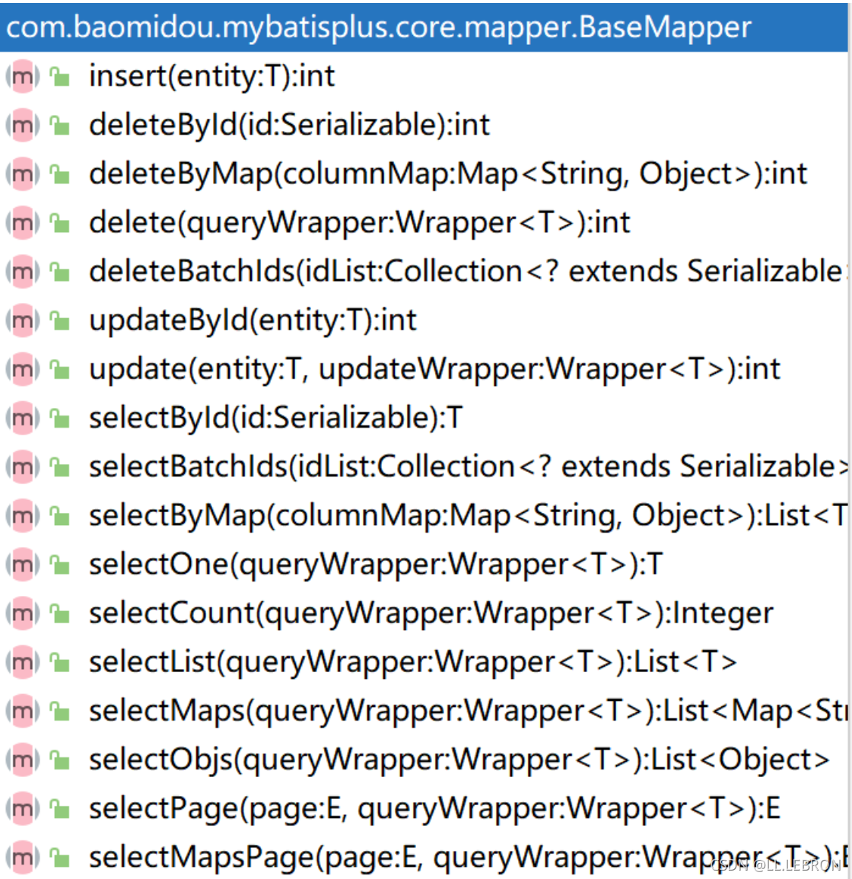Screen dimensions: 852x879
Task: Click the method icon beside selectByMap
Action: click(x=22, y=515)
